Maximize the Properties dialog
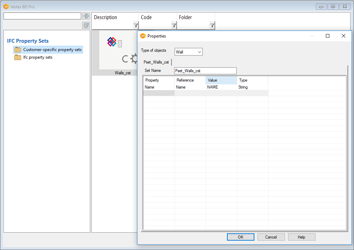Image resolution: width=354 pixels, height=250 pixels. tap(327, 36)
